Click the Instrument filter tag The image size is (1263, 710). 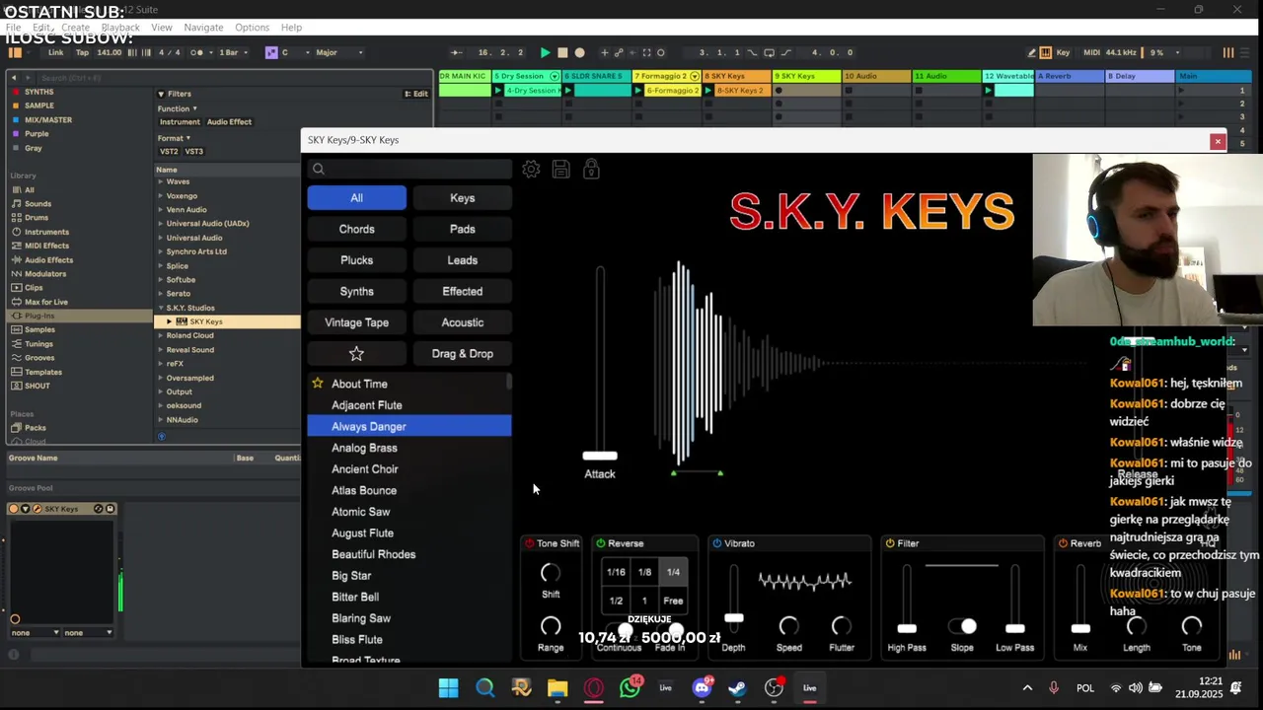point(180,122)
